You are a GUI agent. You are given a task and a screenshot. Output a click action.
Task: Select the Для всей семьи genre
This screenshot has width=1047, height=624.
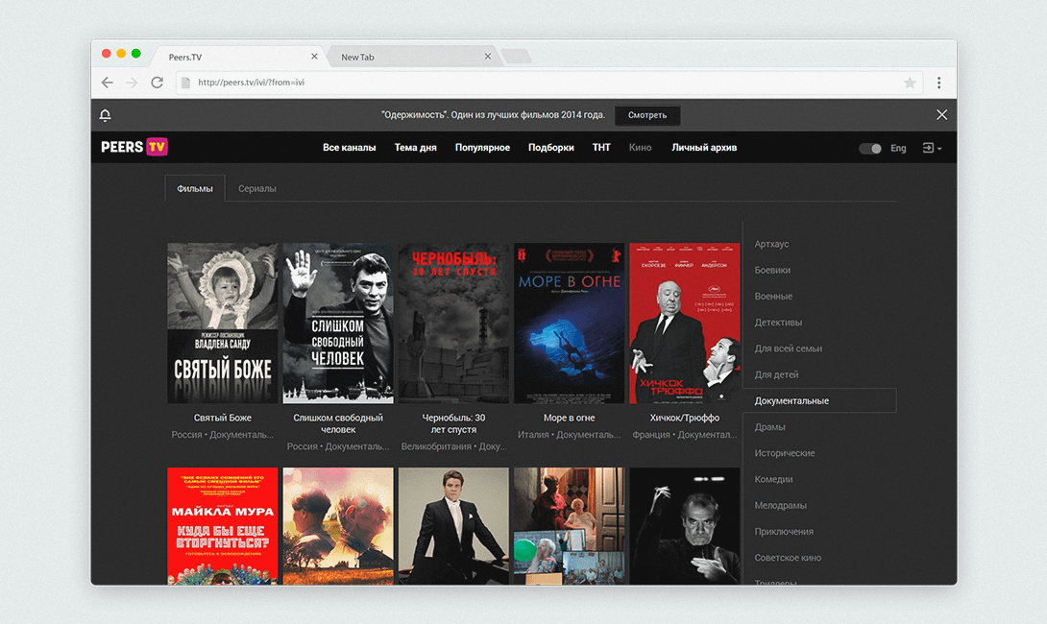pyautogui.click(x=788, y=348)
